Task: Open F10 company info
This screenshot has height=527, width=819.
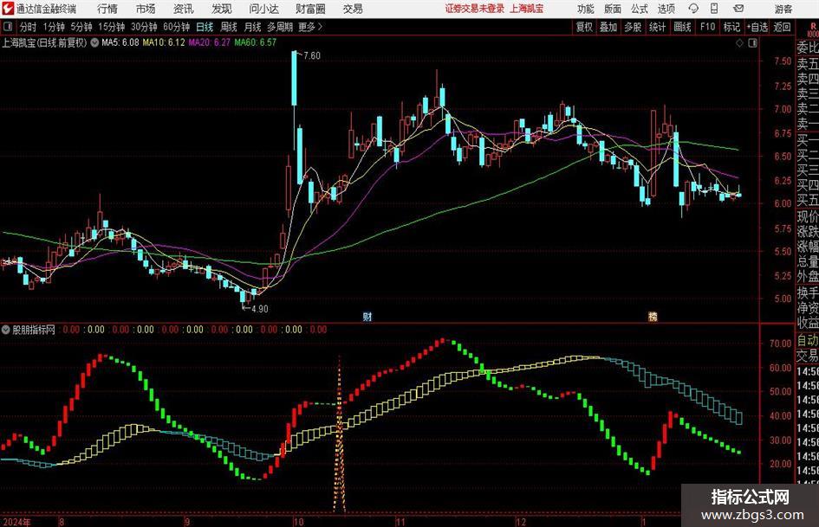Action: [707, 27]
